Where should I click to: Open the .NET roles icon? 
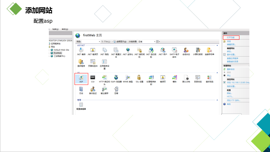pyautogui.click(x=105, y=52)
